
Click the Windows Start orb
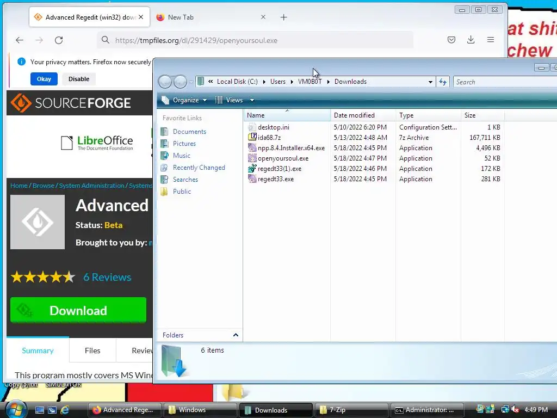pos(16,409)
